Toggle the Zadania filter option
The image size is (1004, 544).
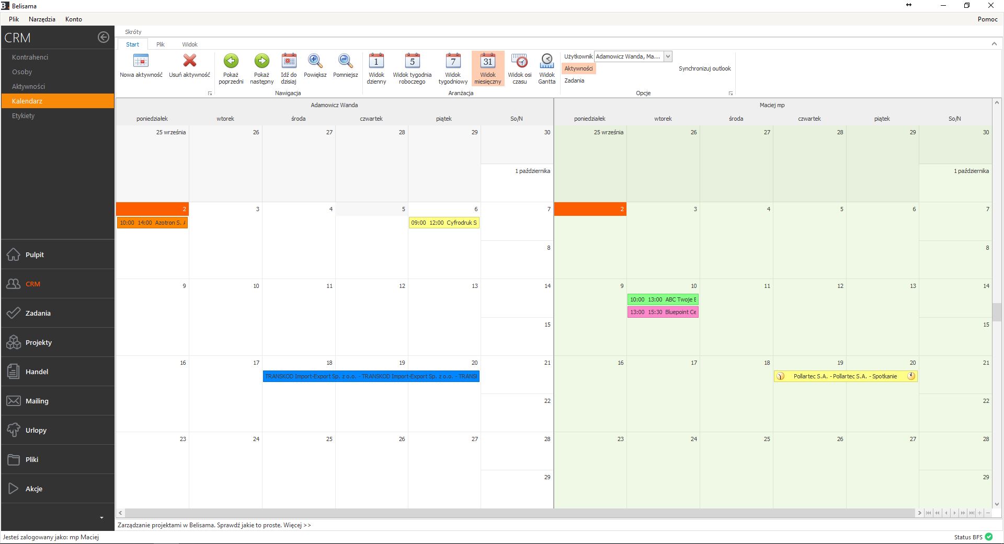pyautogui.click(x=574, y=80)
